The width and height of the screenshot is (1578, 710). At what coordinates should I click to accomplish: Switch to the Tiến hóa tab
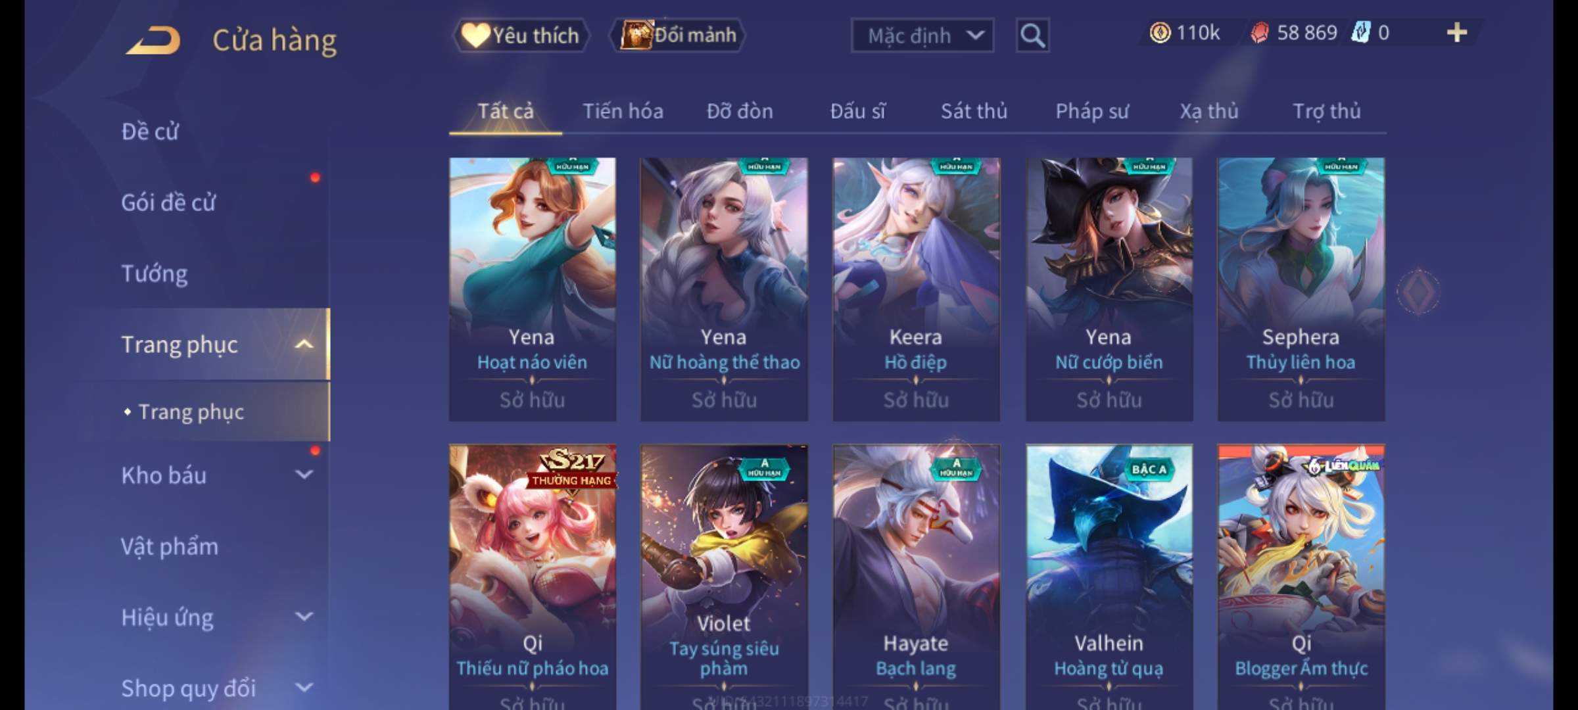[x=623, y=112]
